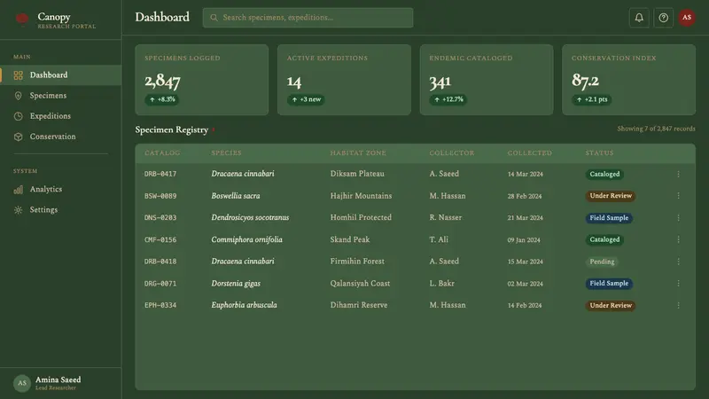Click the up arrow in the +8.3% badge

tap(152, 99)
